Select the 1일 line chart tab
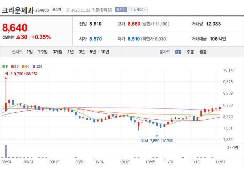 (30, 52)
